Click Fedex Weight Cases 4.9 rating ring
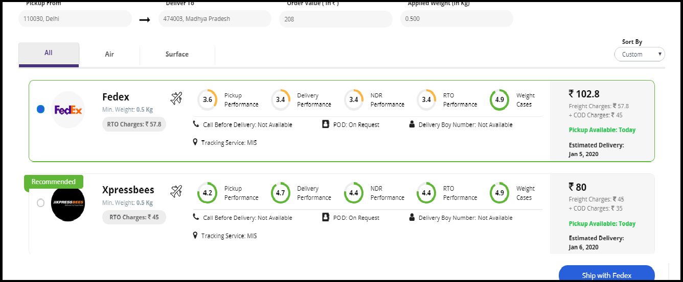The height and width of the screenshot is (282, 683). (499, 100)
